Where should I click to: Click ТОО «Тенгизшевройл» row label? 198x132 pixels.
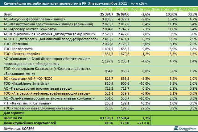point(22,54)
